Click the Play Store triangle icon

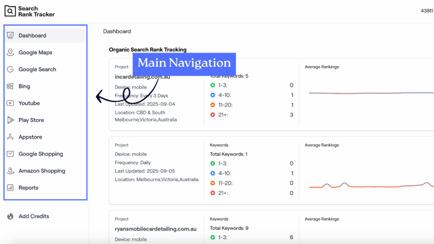pyautogui.click(x=10, y=120)
